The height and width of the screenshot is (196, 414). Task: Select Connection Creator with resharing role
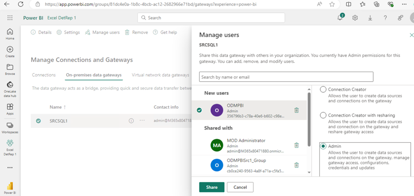323,116
